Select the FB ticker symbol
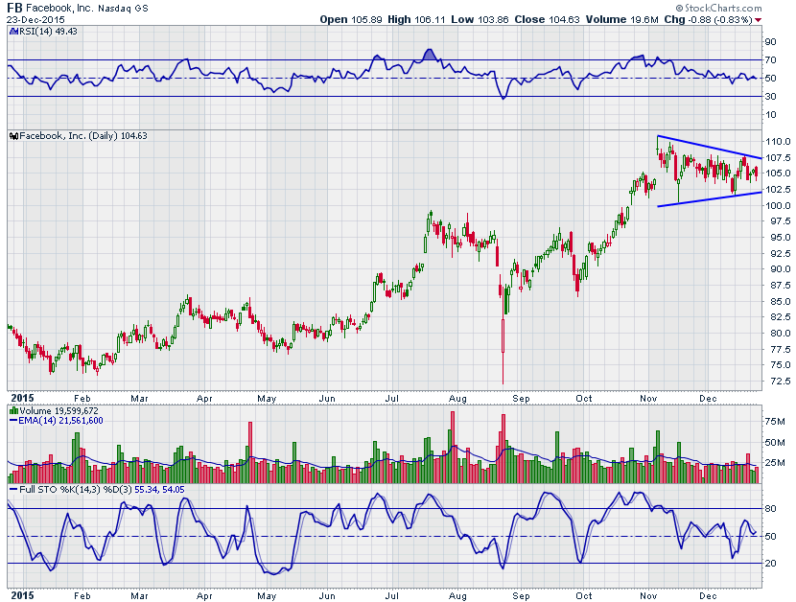Screen dimensions: 796x602 (x=14, y=8)
